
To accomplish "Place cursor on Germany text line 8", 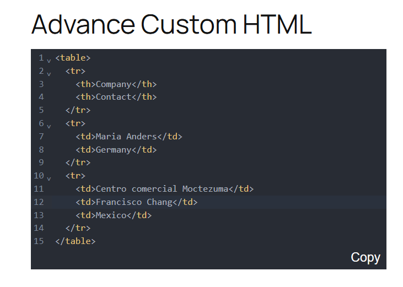I will [x=114, y=150].
